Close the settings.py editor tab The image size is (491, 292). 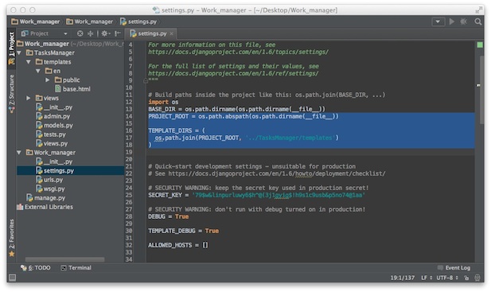tap(171, 33)
